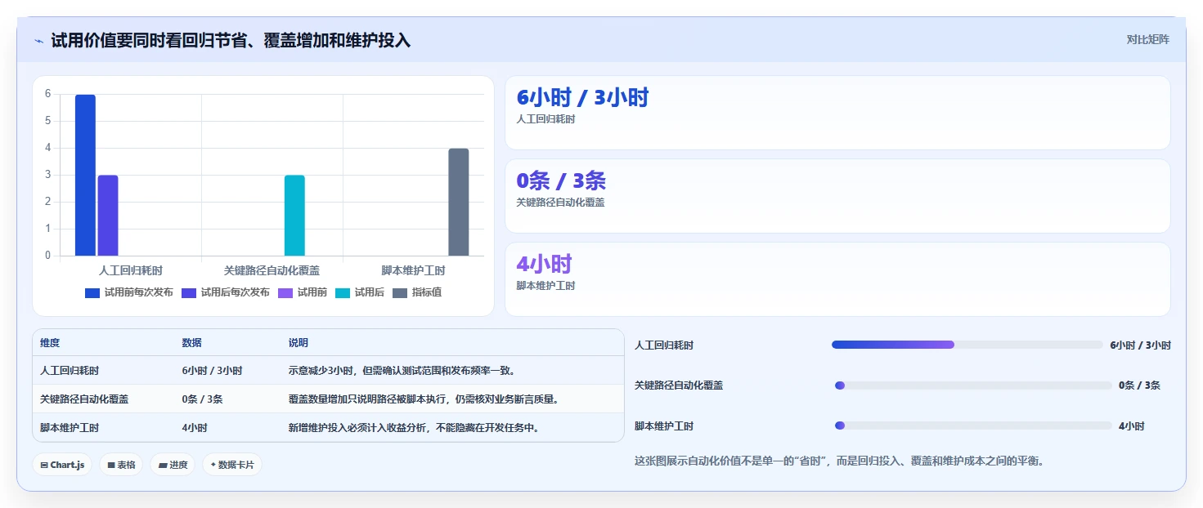
Task: Click the 维度 column header
Action: tap(50, 343)
